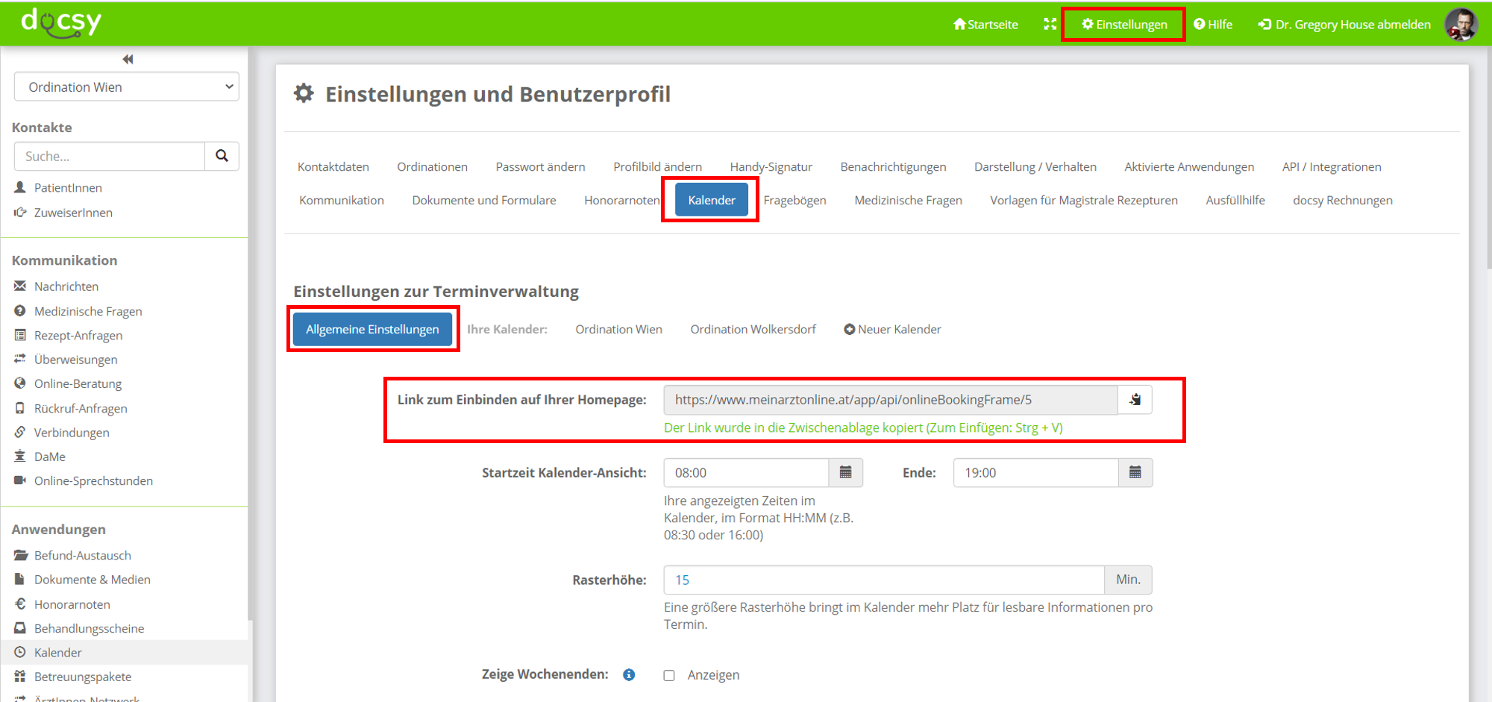Screen dimensions: 1492x702
Task: Click the info icon beside Zeige Wochenenden
Action: coord(629,674)
